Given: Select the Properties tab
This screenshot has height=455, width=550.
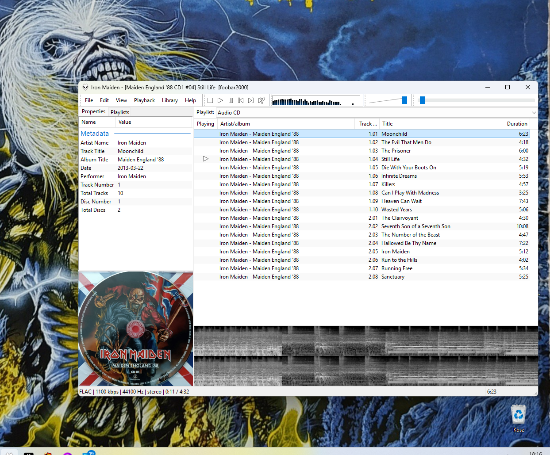Looking at the screenshot, I should pos(93,111).
